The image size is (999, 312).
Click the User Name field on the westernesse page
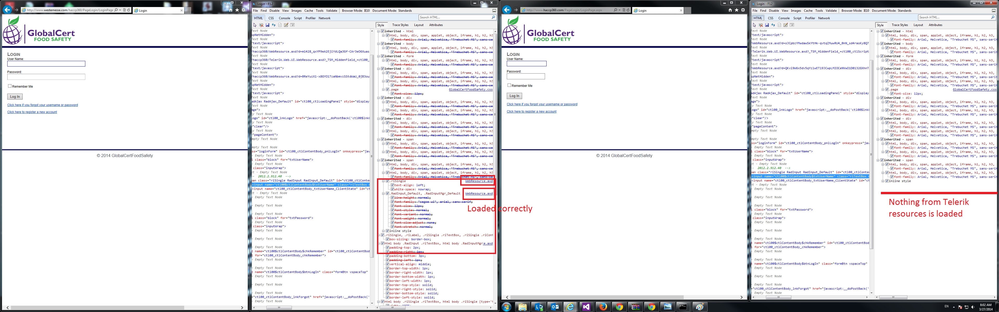46,63
